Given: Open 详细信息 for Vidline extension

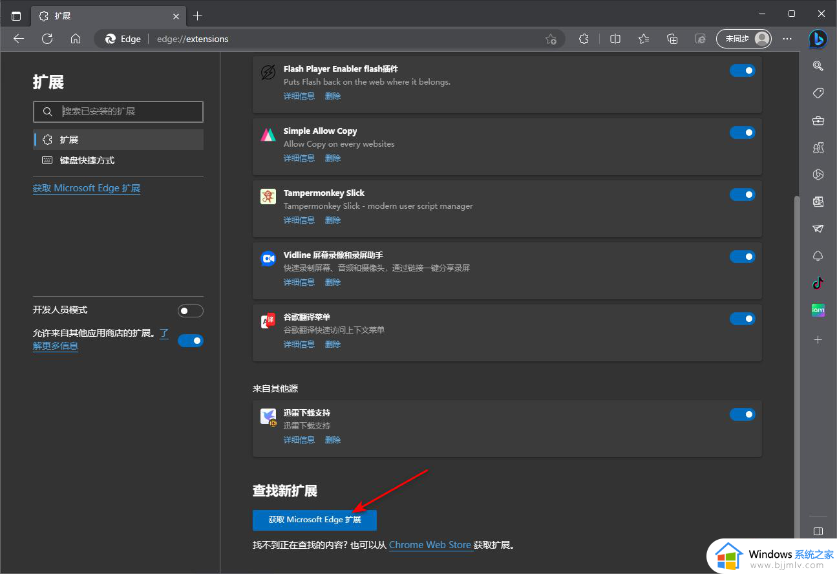Looking at the screenshot, I should [299, 282].
